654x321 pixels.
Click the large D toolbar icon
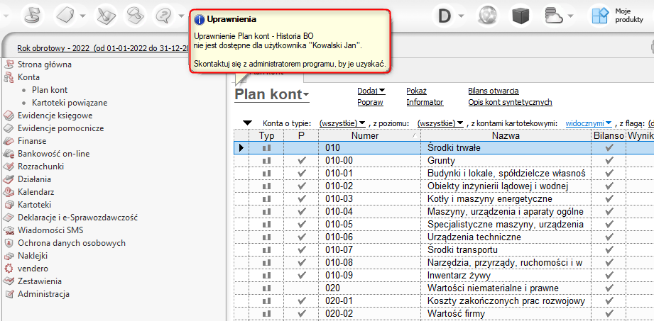point(445,16)
